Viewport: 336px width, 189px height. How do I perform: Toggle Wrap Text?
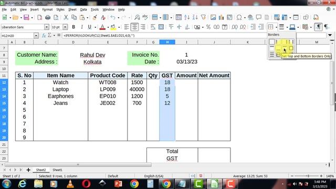153,27
